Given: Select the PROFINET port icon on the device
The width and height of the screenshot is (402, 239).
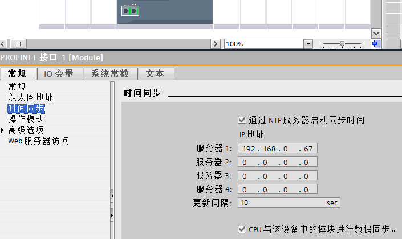Looking at the screenshot, I should coord(130,11).
